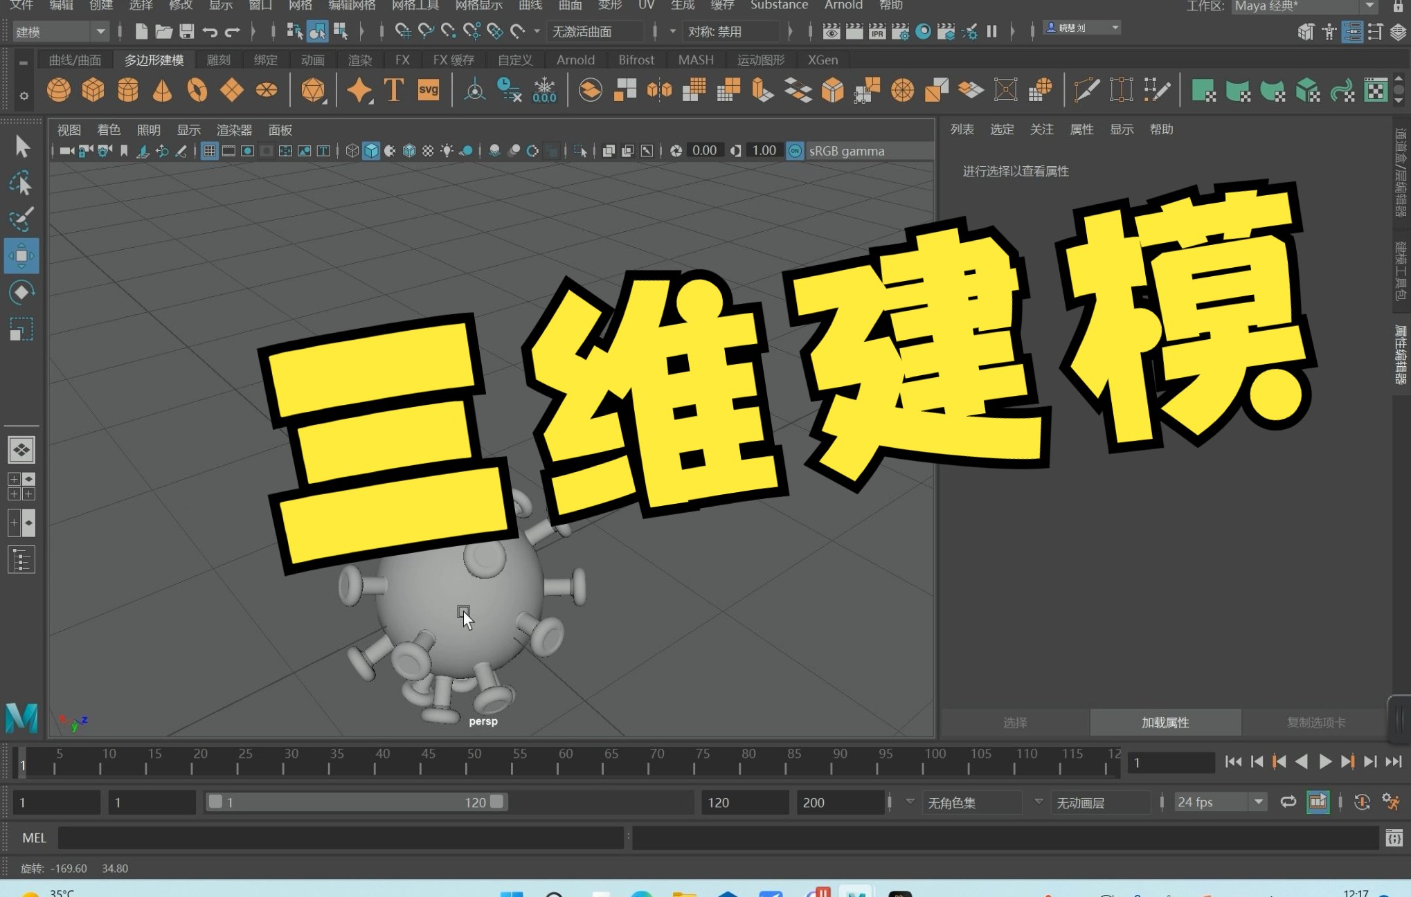Create a polygon cylinder primitive

[x=127, y=90]
